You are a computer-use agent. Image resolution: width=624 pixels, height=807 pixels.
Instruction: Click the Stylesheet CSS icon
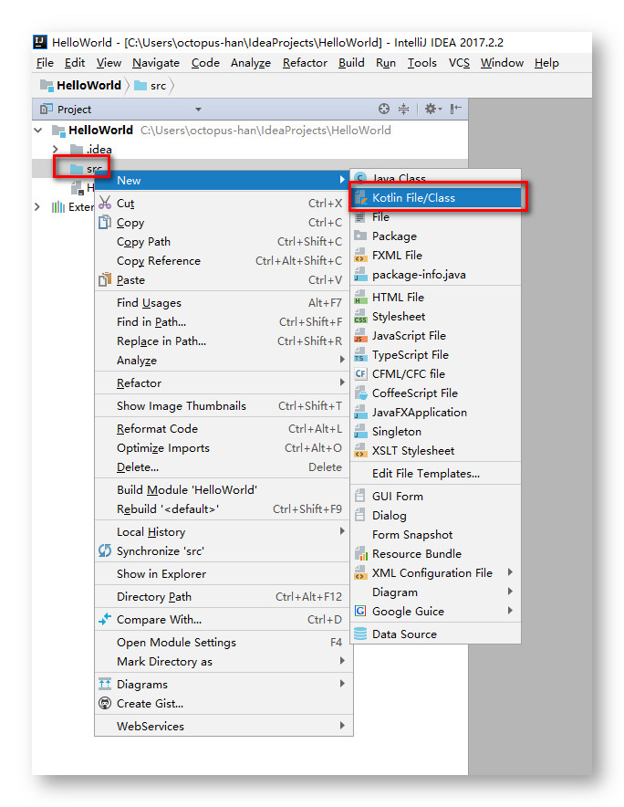360,316
